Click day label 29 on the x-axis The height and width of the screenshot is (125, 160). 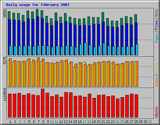141,122
